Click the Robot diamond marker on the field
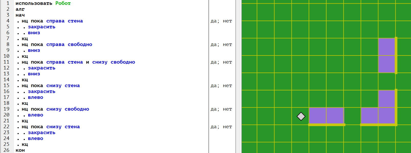Screen dimensions: 411x153 [301, 116]
